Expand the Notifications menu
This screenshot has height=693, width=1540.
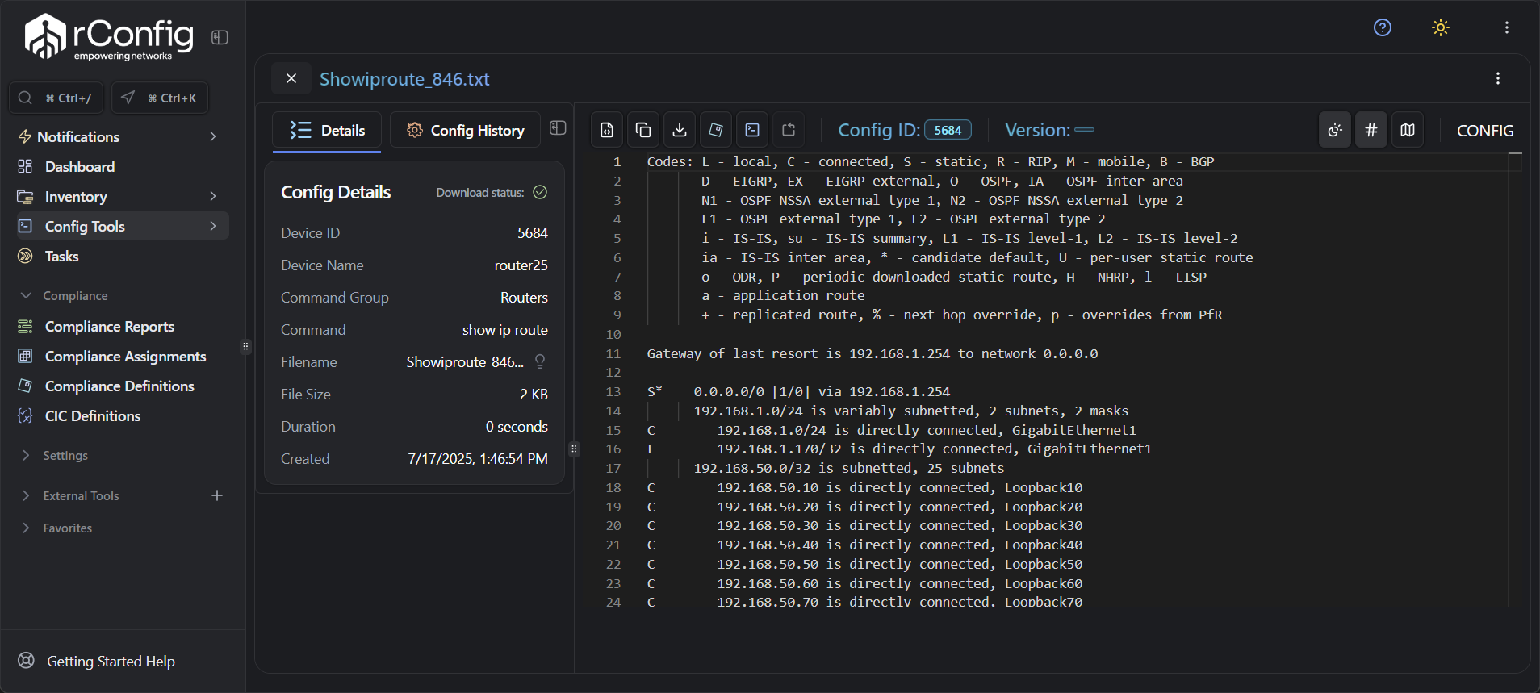coord(123,136)
